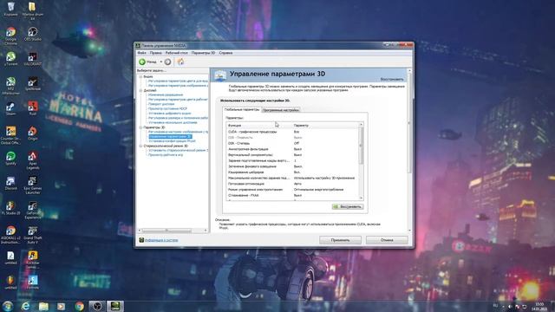Select the CUDA - графические процессоры row
The width and height of the screenshot is (555, 312).
(x=293, y=132)
